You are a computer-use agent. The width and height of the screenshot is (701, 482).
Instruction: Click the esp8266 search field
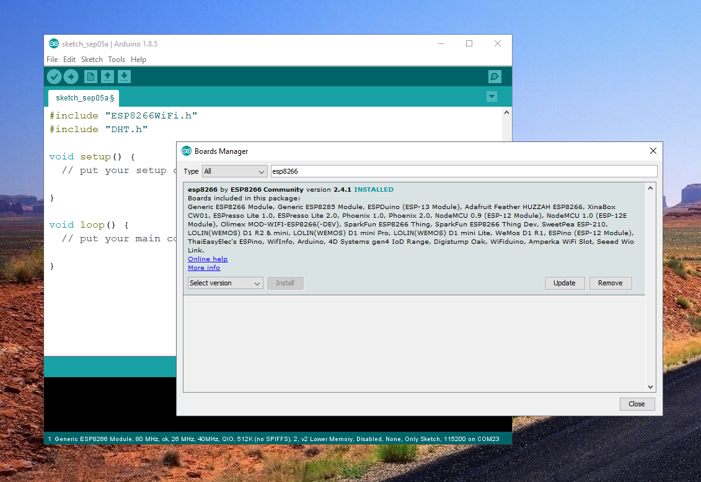click(x=464, y=171)
